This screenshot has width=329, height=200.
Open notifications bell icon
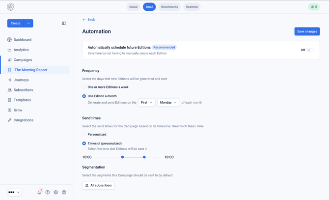[39, 192]
